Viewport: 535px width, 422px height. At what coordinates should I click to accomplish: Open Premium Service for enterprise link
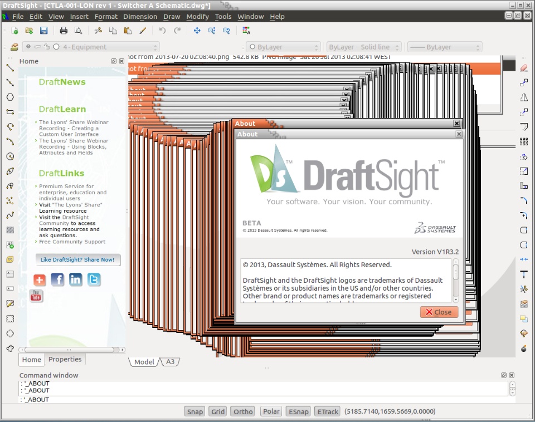[x=72, y=192]
